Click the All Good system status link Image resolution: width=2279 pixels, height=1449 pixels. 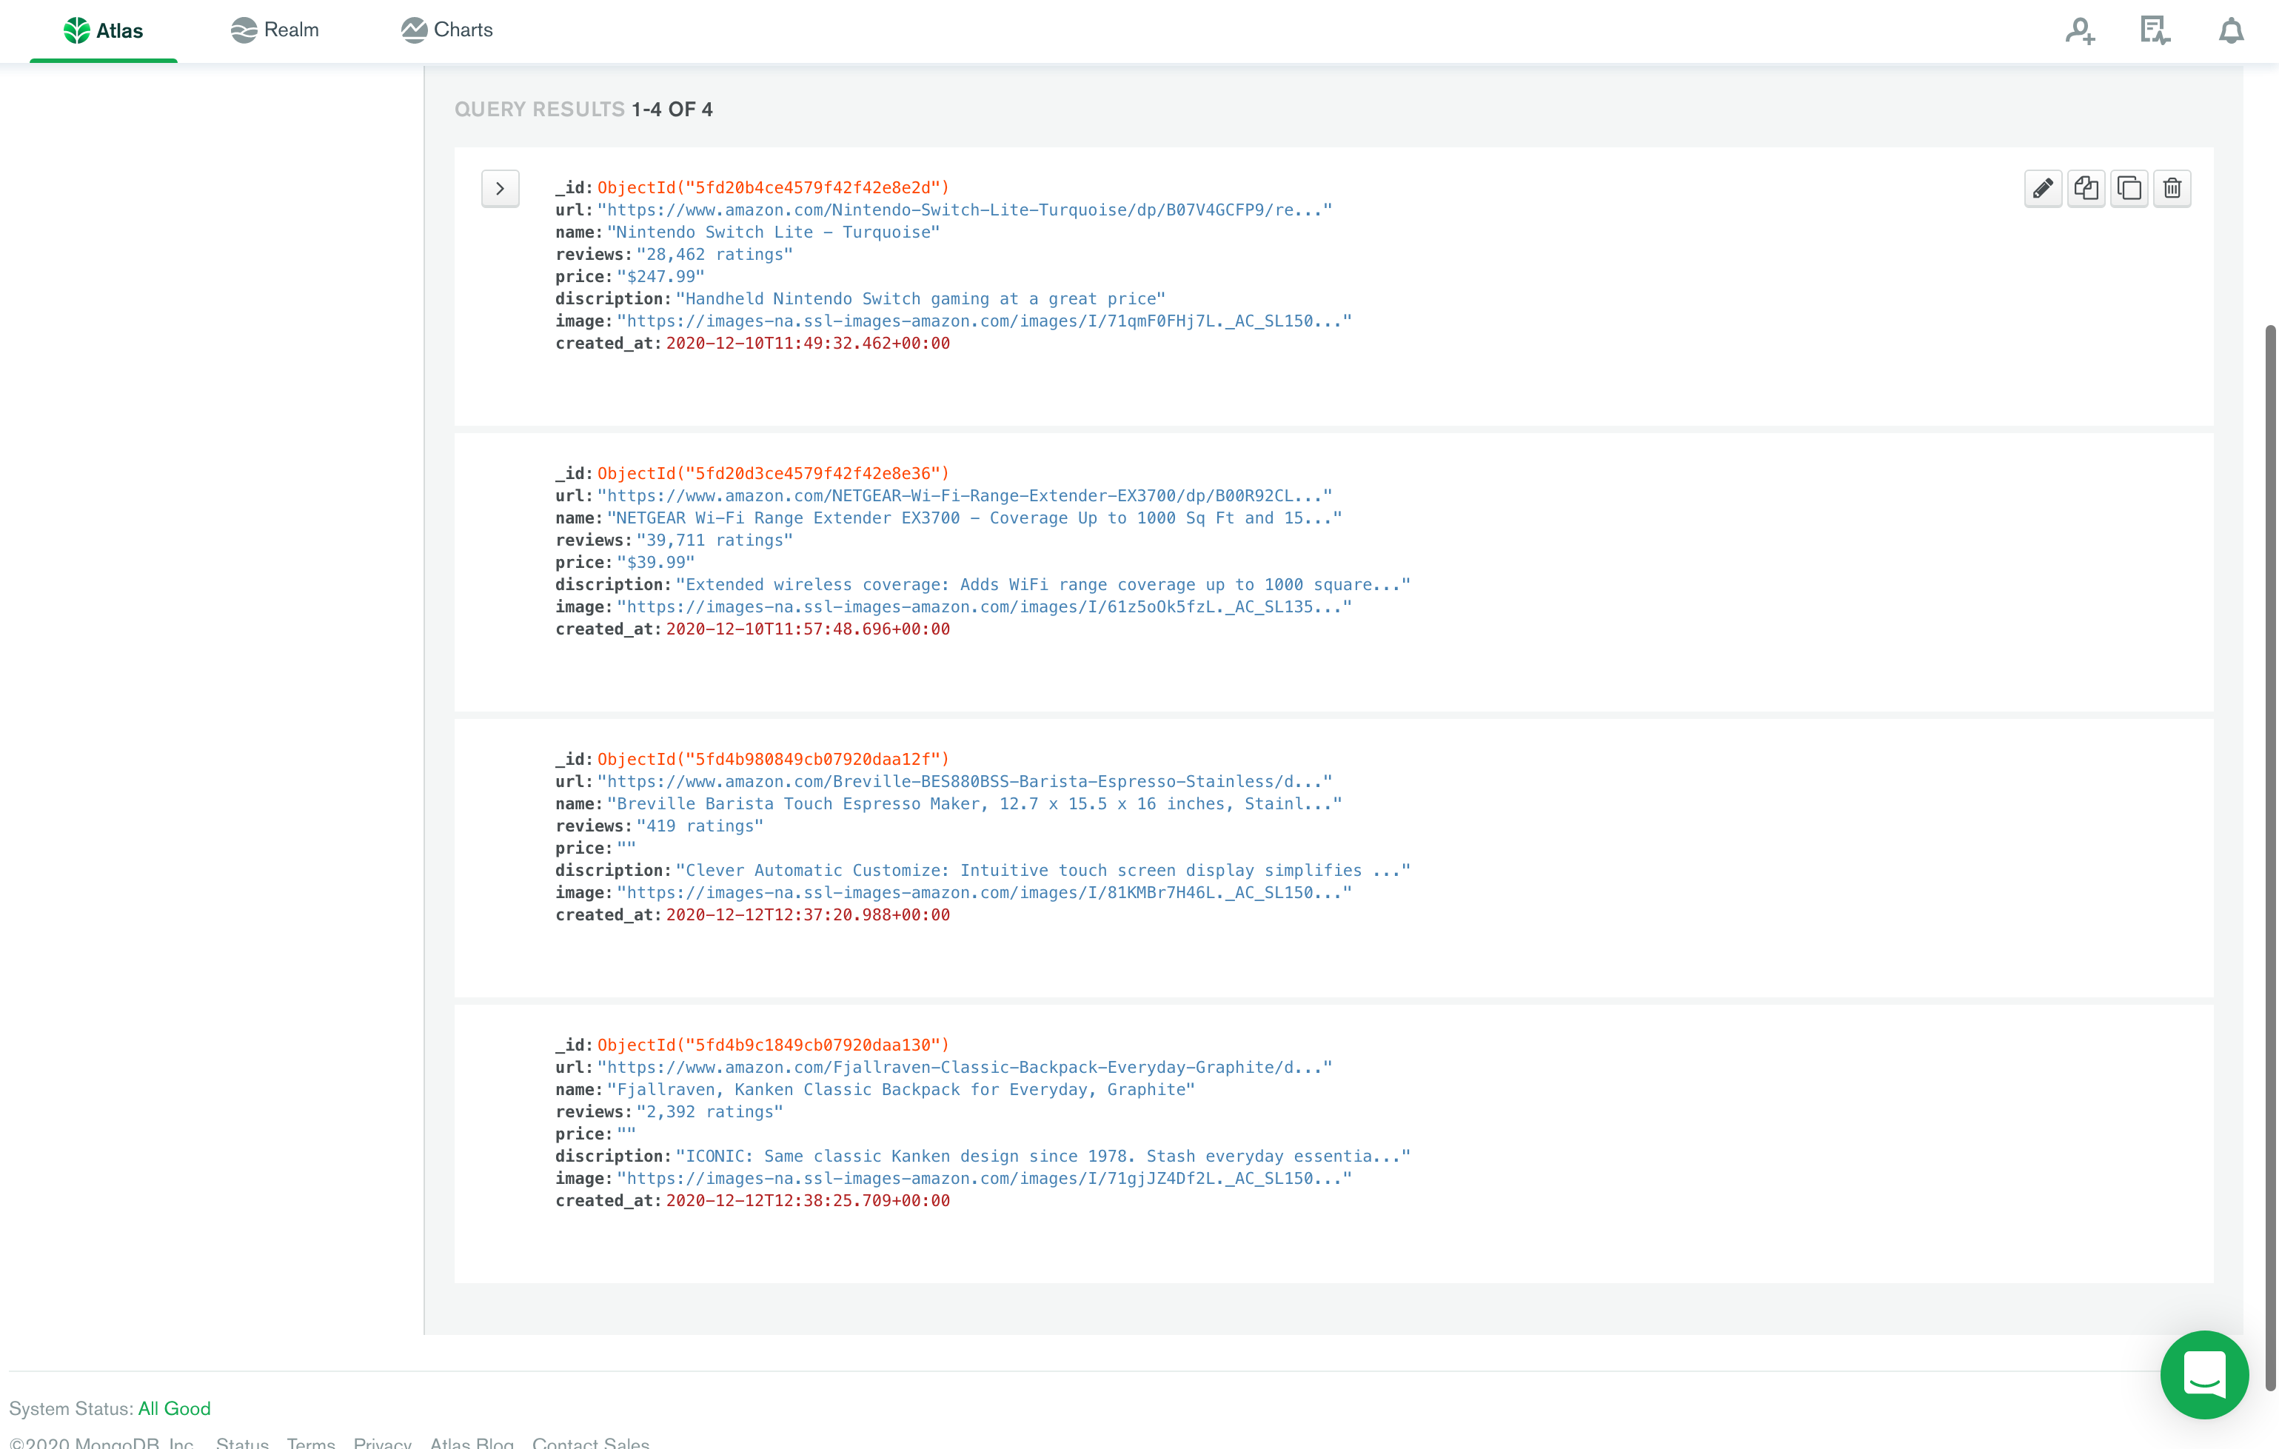pyautogui.click(x=174, y=1408)
